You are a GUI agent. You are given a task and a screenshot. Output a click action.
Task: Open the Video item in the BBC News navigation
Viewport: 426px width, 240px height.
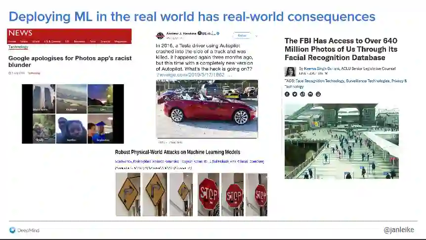click(x=24, y=41)
